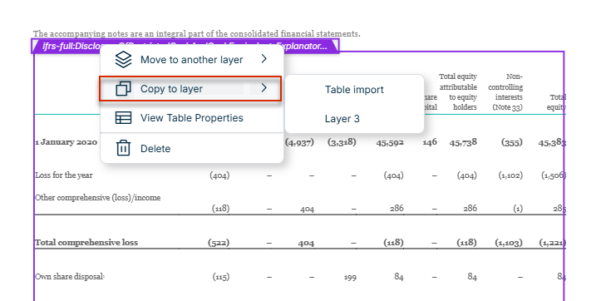This screenshot has height=301, width=596.
Task: Select the '1 January 2020' row label
Action: coord(66,141)
